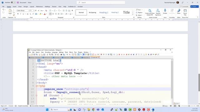Click the Replace icon in Editing
Image resolution: width=200 pixels, height=112 pixels.
pos(139,12)
